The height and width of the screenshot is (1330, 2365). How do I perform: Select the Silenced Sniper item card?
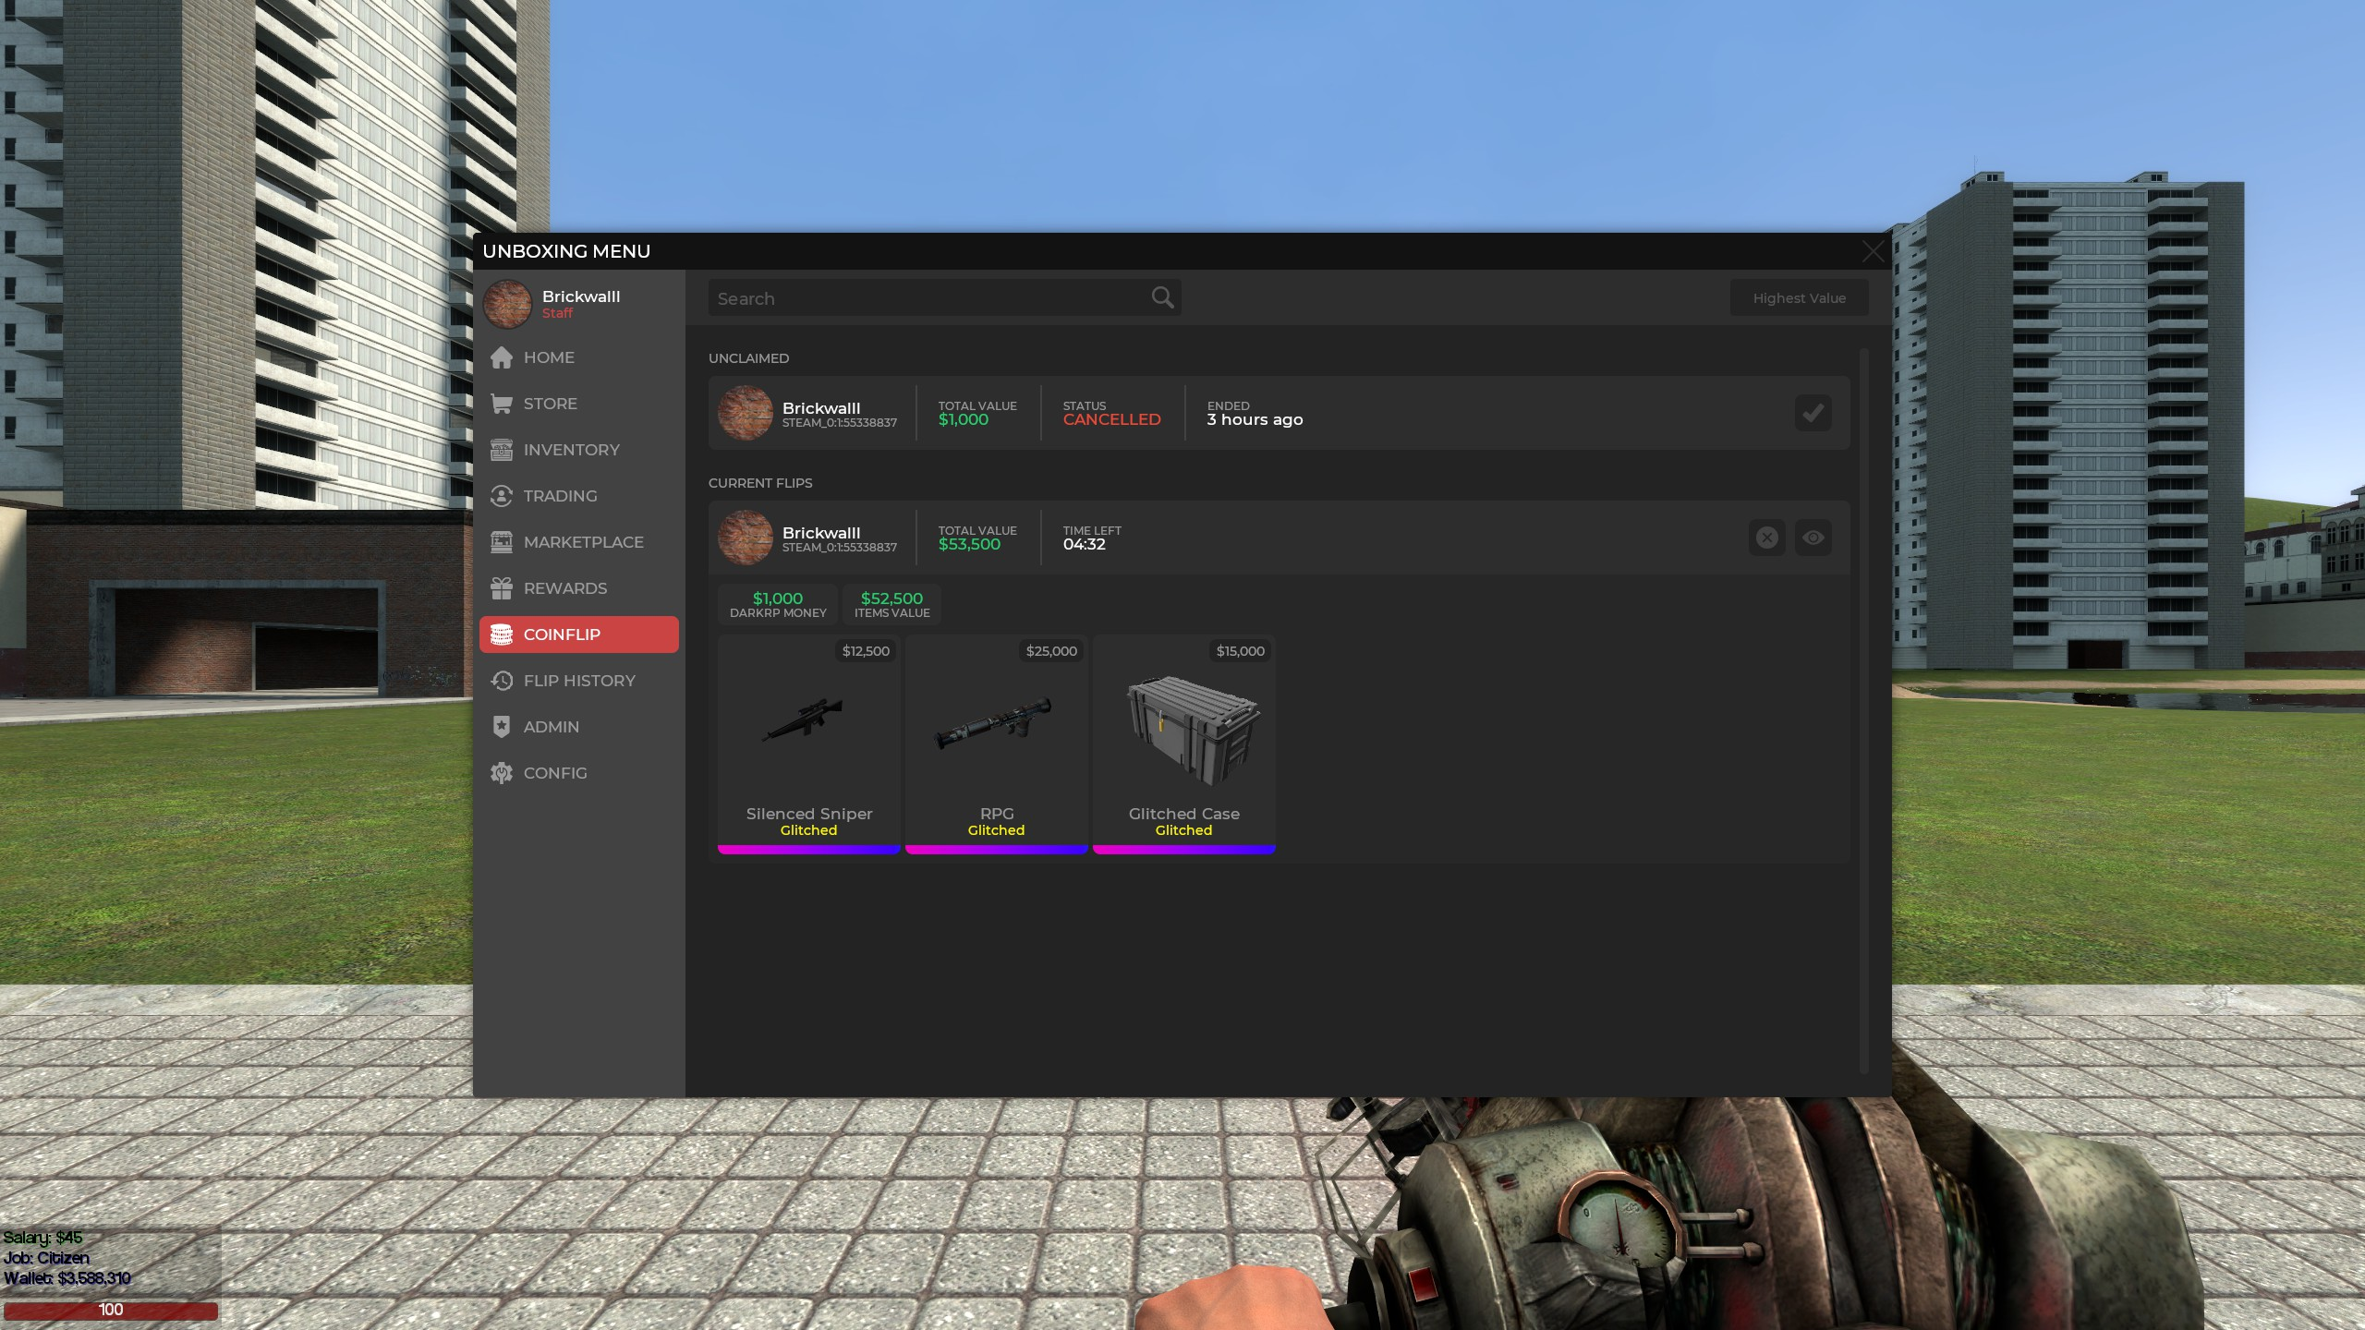[x=808, y=744]
